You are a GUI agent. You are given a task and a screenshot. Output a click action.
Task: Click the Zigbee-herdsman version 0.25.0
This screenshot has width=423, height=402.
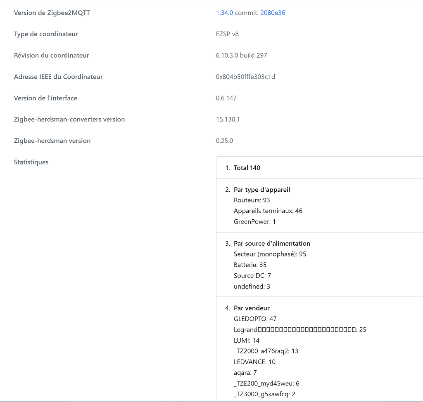click(224, 141)
